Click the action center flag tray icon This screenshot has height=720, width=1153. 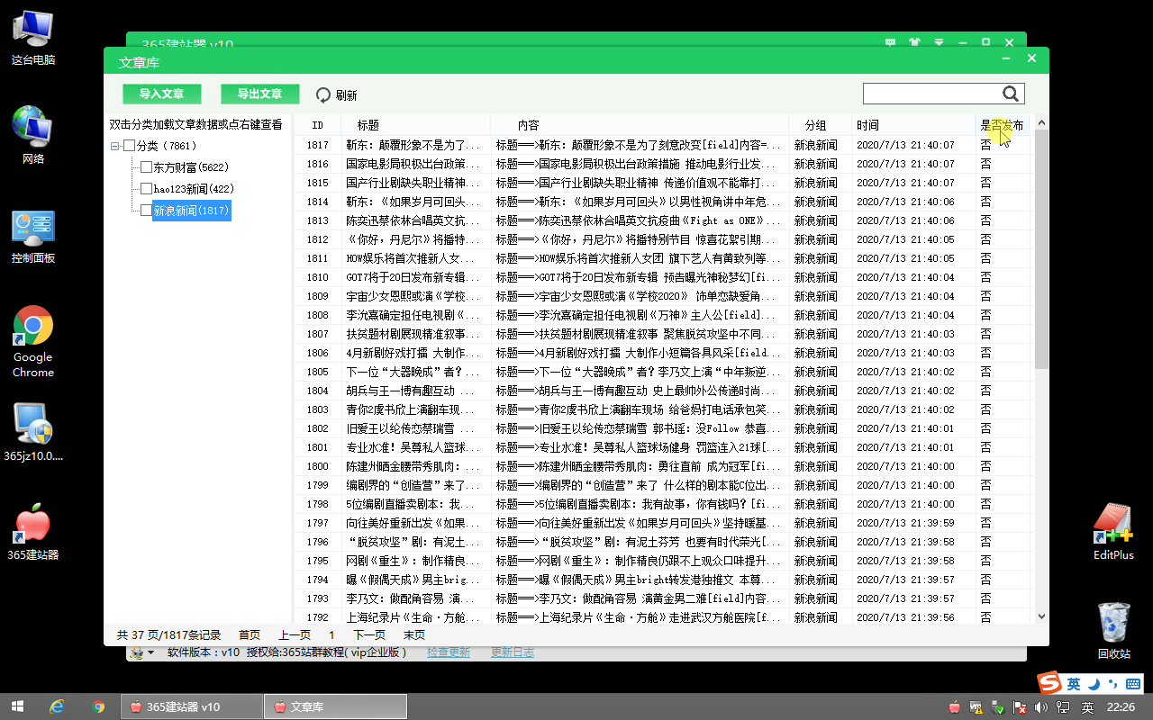point(1021,707)
